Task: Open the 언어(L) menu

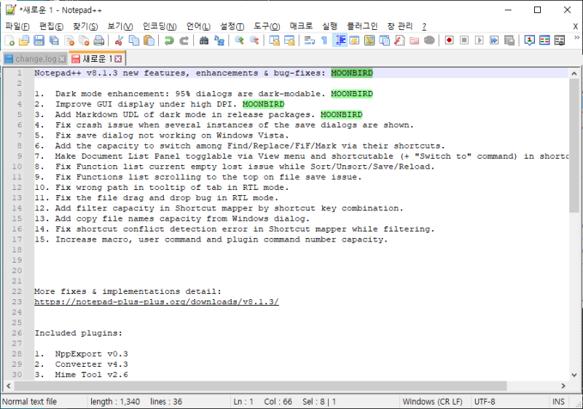Action: tap(198, 26)
